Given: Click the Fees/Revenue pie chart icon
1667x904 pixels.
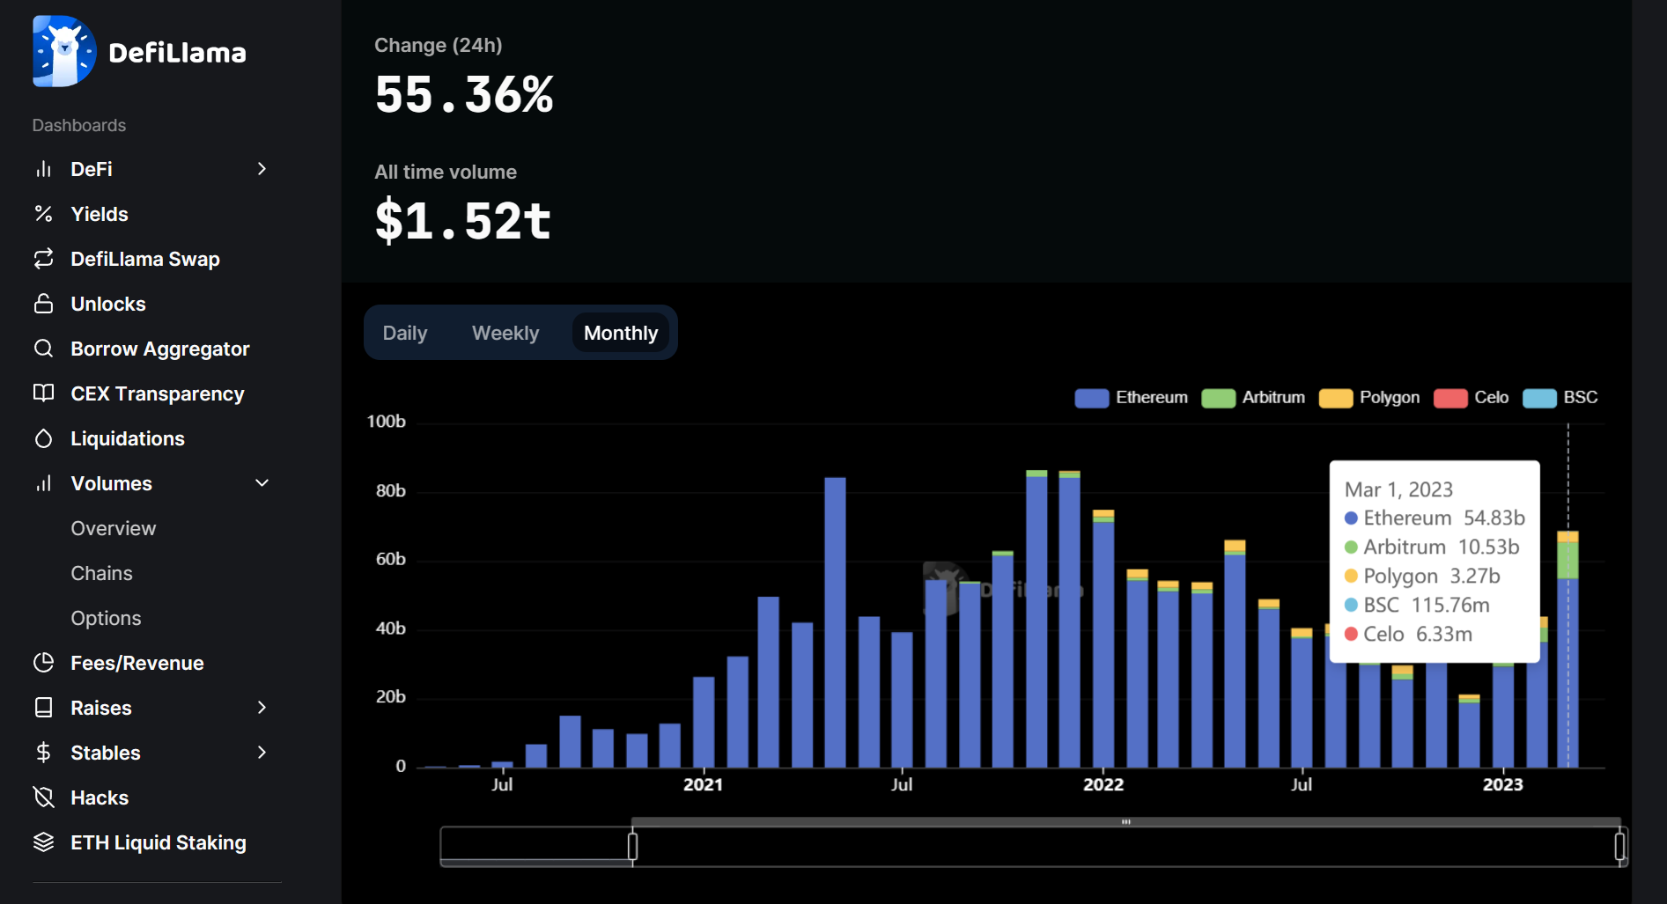Looking at the screenshot, I should coord(43,663).
